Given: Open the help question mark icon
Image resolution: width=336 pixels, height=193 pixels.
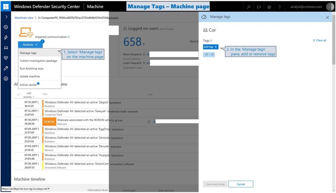Looking at the screenshot, I should tap(279, 7).
